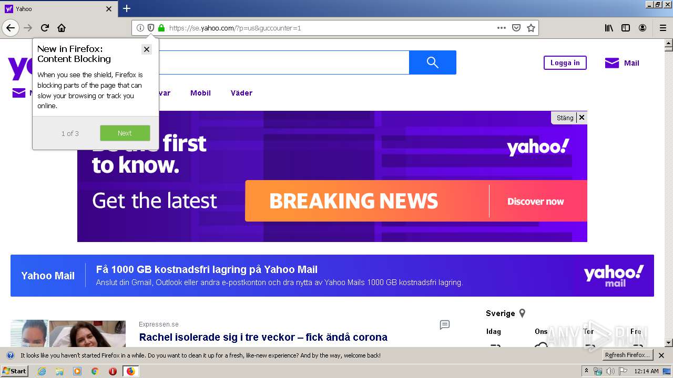
Task: Click the envelope icon beside Mail
Action: coord(612,63)
